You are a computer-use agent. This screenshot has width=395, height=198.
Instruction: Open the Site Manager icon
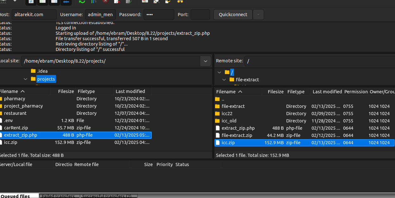(x=4, y=1)
